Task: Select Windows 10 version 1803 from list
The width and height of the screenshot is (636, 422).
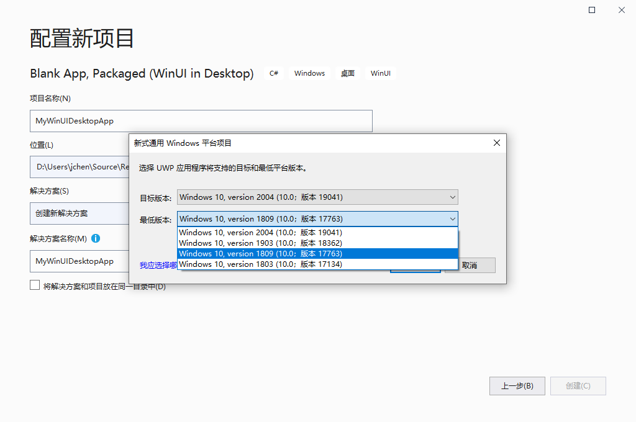Action: coord(261,264)
